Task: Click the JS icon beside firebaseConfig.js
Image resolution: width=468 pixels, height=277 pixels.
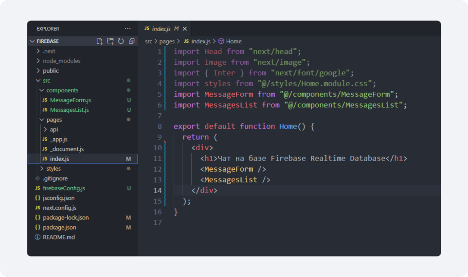Action: click(x=37, y=188)
